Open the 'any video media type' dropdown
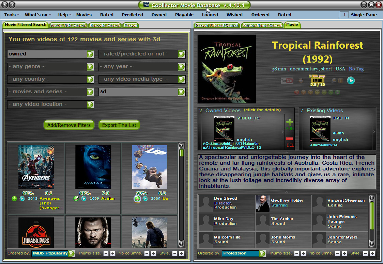The image size is (383, 264). coord(142,79)
